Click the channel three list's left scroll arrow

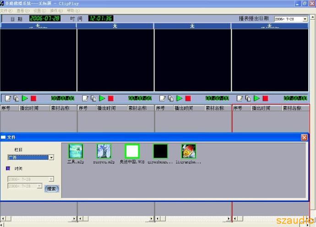click(x=158, y=219)
